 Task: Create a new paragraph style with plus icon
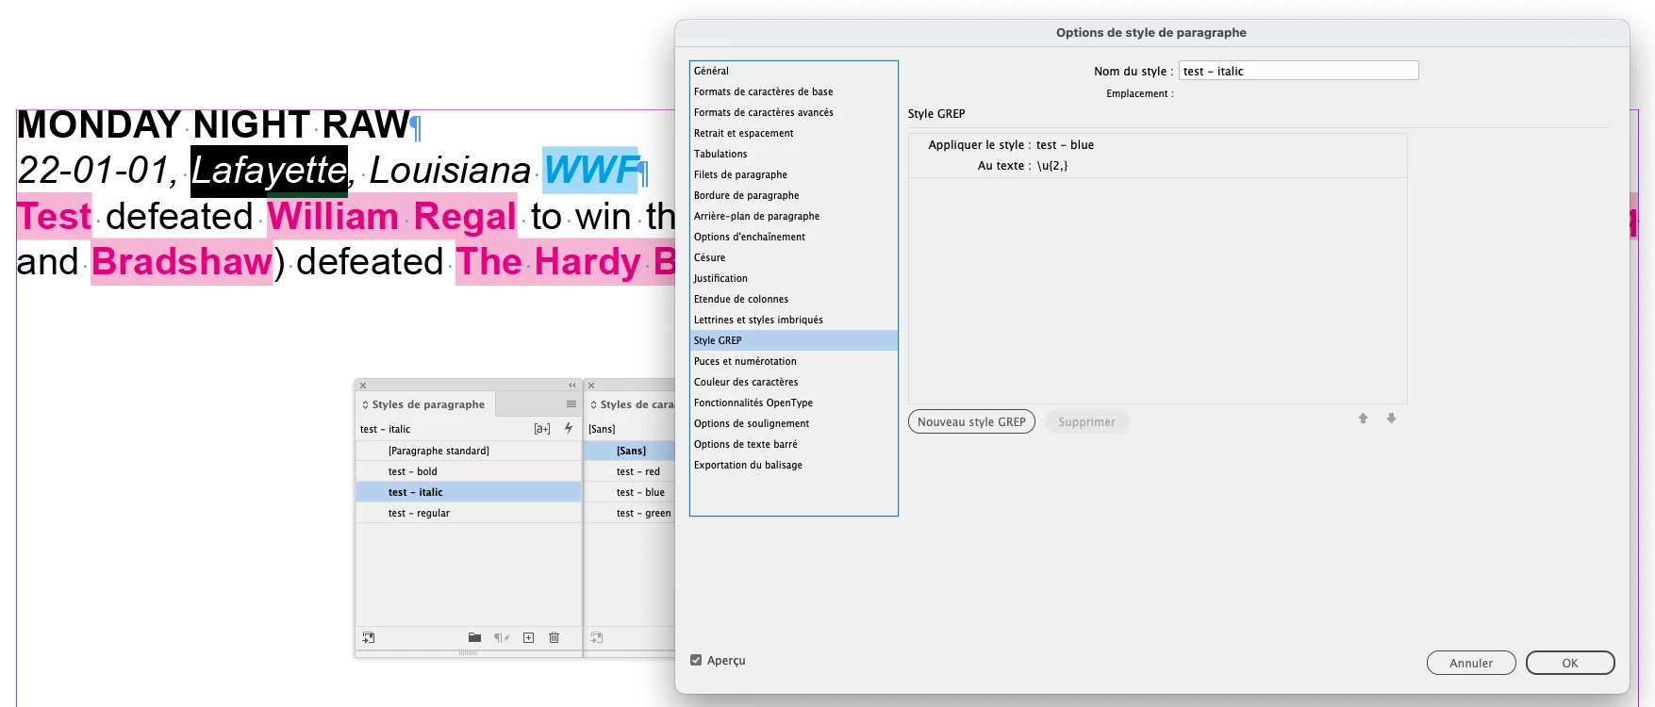(529, 638)
